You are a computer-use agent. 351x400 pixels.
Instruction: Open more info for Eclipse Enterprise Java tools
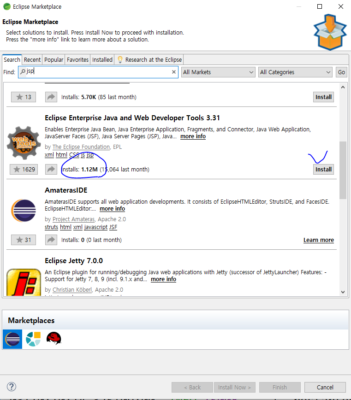point(193,136)
